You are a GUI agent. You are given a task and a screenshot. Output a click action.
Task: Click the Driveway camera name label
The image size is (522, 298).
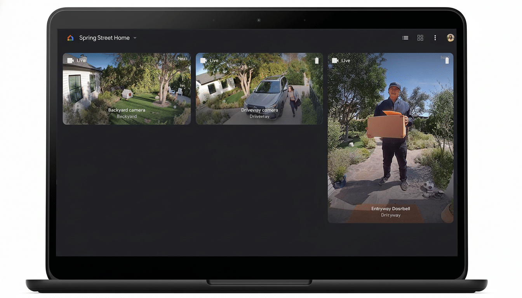click(x=259, y=110)
